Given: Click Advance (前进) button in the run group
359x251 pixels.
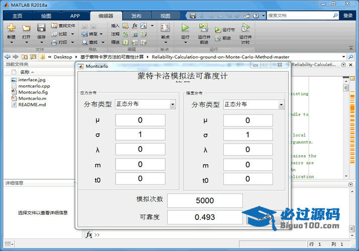Looking at the screenshot, I should coord(223,38).
